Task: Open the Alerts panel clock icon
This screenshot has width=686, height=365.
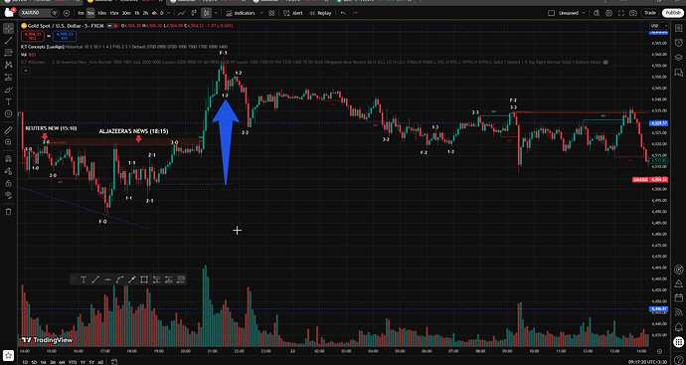Action: 679,43
